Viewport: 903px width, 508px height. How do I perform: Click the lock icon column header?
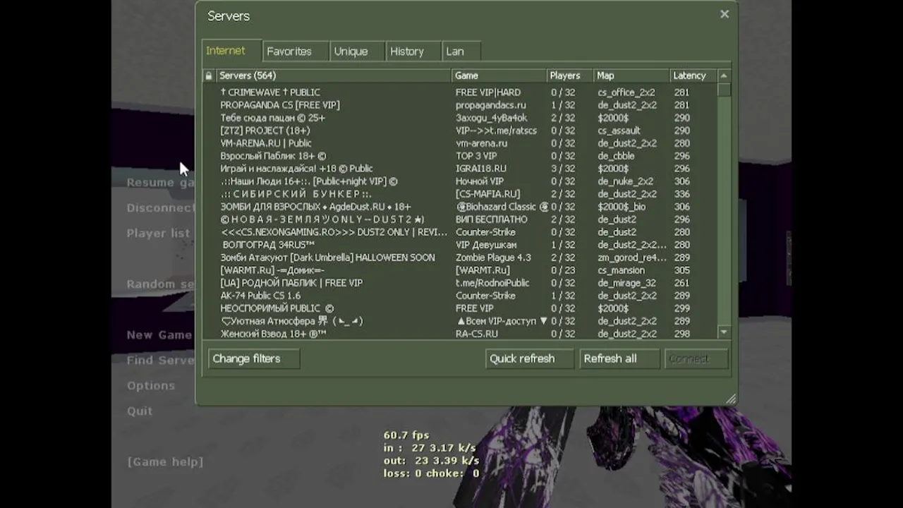(x=208, y=75)
